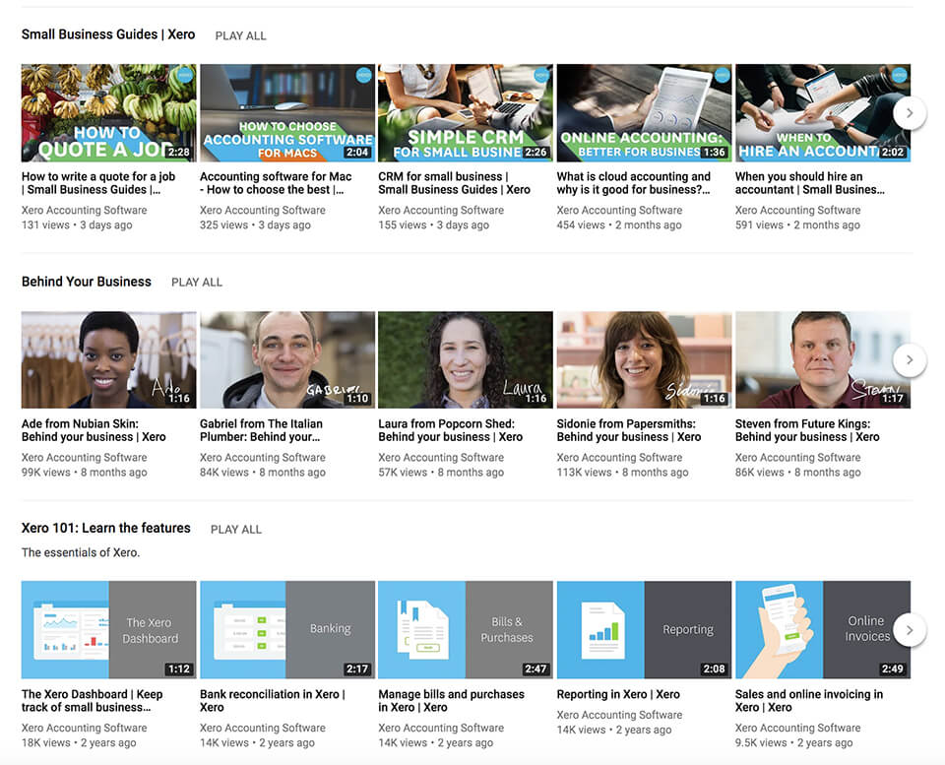Open the Behind Your Business playlist title
The height and width of the screenshot is (765, 945).
point(87,282)
